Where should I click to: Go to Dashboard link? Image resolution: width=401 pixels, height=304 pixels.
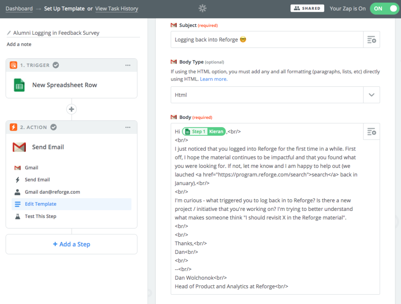[x=19, y=9]
